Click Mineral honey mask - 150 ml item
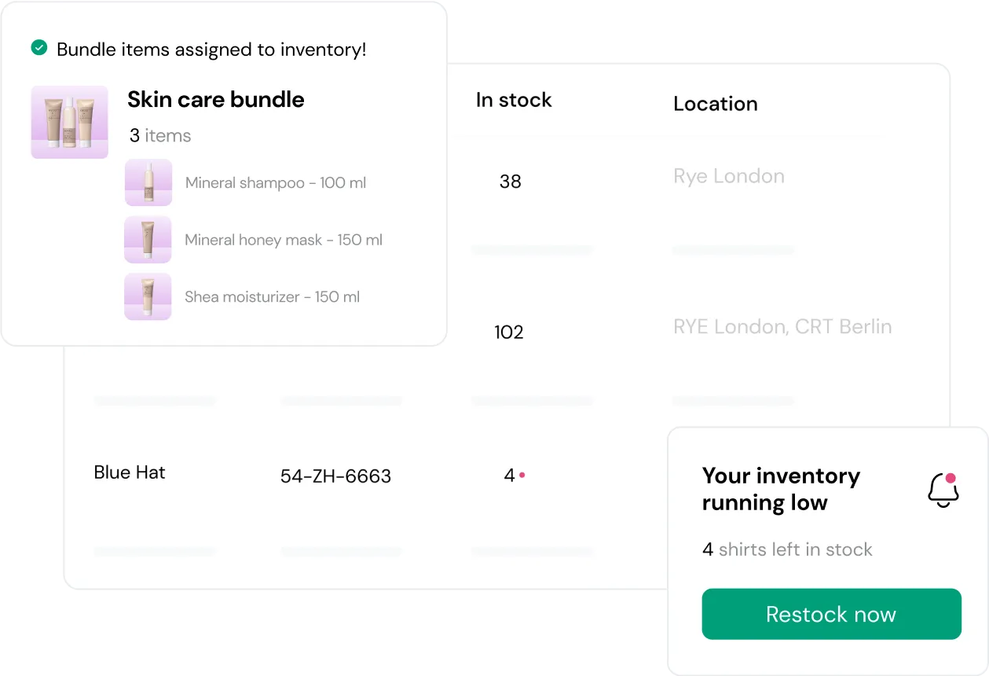The width and height of the screenshot is (989, 676). click(x=284, y=240)
